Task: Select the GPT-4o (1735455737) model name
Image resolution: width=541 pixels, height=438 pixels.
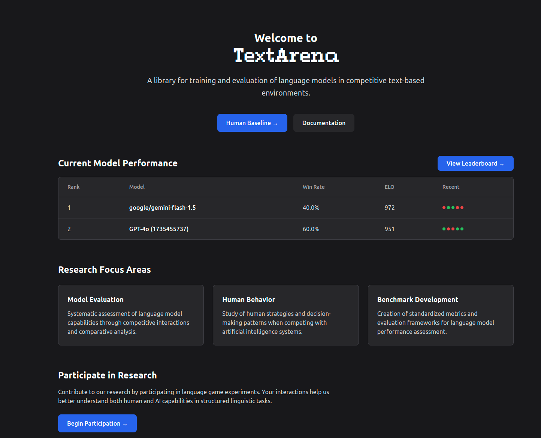Action: (158, 229)
